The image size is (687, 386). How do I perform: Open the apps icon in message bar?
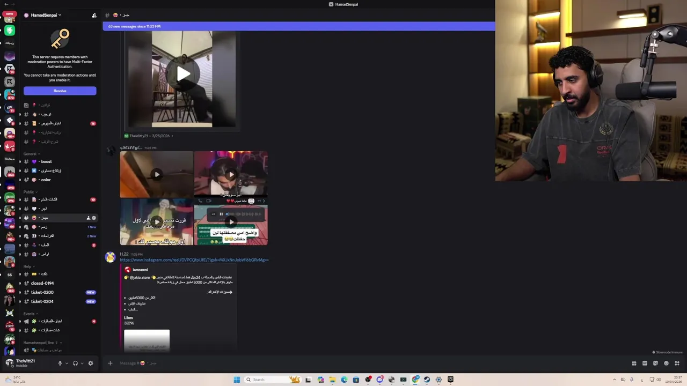677,363
